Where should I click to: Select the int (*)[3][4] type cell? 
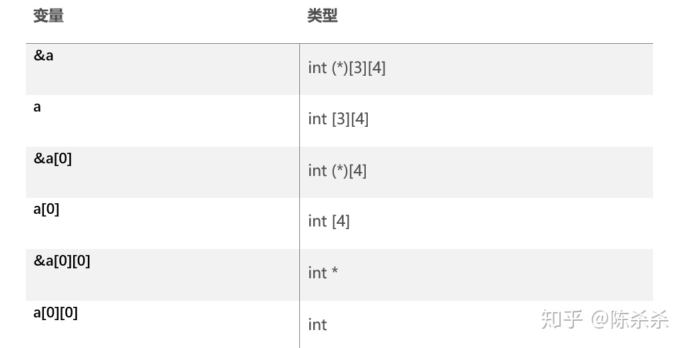tap(346, 68)
